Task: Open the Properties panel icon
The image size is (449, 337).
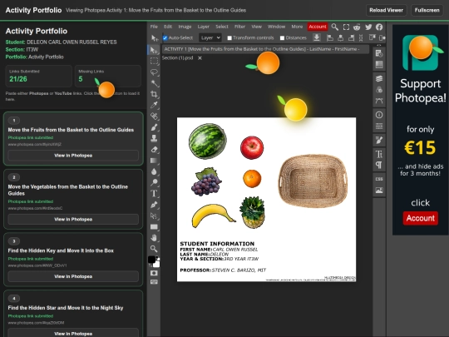Action: [379, 126]
